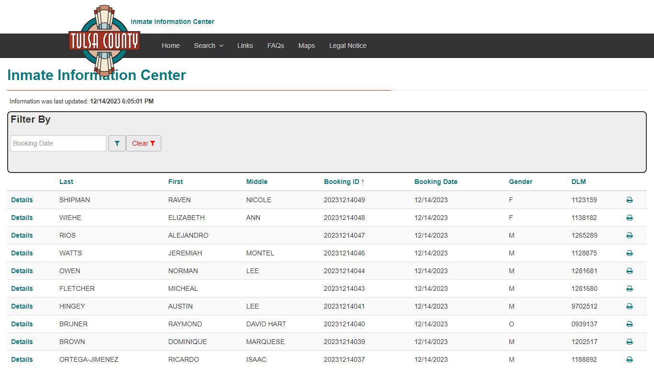Select booking ID 20231214049 cell

[x=344, y=200]
